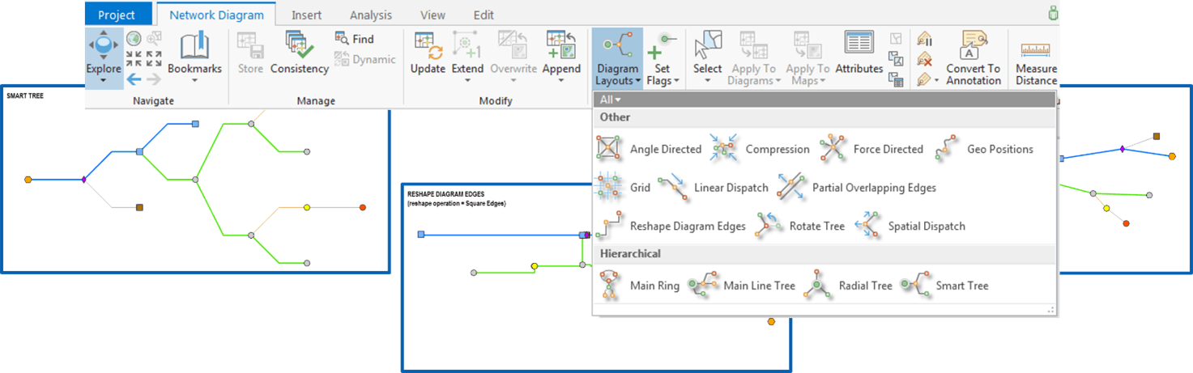Collapse the Diagram Layouts gallery button
The width and height of the screenshot is (1193, 373).
pyautogui.click(x=617, y=58)
